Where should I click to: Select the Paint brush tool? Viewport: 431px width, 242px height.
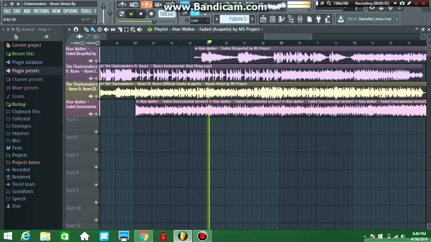pyautogui.click(x=93, y=30)
